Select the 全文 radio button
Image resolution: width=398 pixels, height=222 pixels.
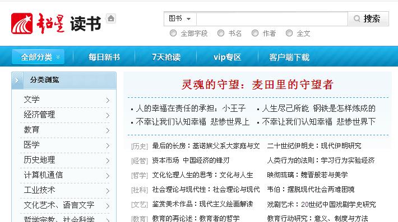tap(289, 33)
